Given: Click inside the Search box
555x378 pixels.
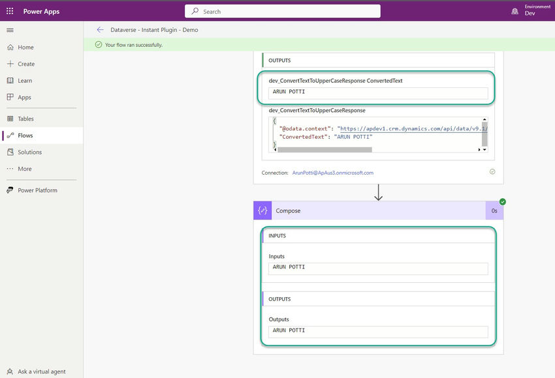Looking at the screenshot, I should click(x=283, y=11).
